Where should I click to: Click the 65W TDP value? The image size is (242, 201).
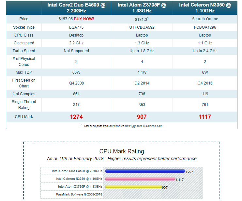click(76, 72)
